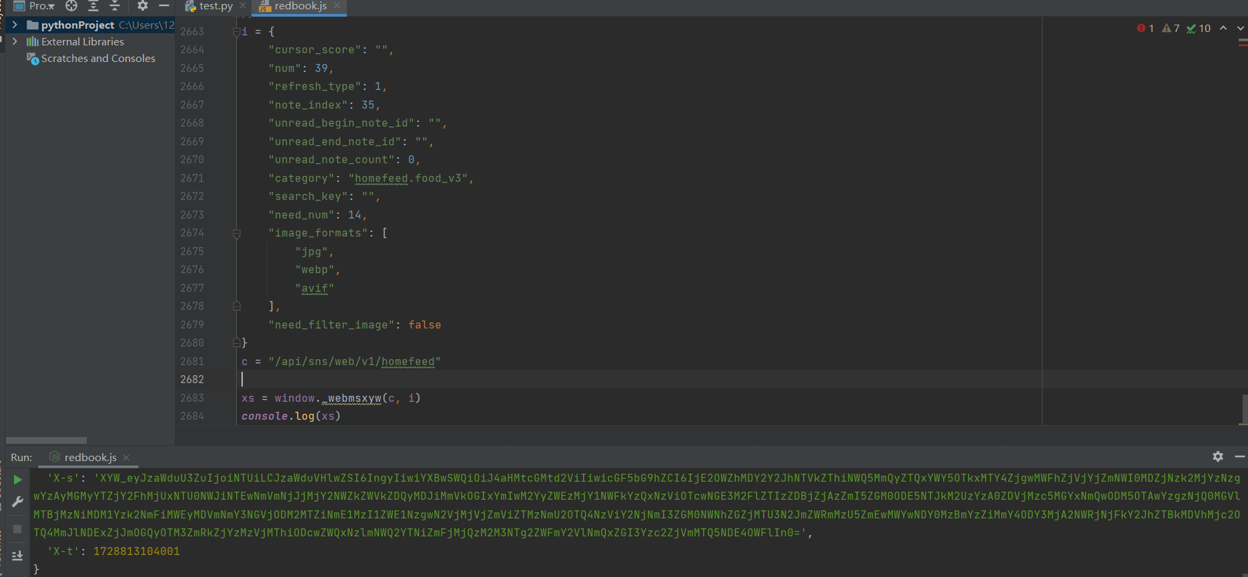Viewport: 1248px width, 577px height.
Task: Click the Expand All icon in Project toolbar
Action: (93, 6)
